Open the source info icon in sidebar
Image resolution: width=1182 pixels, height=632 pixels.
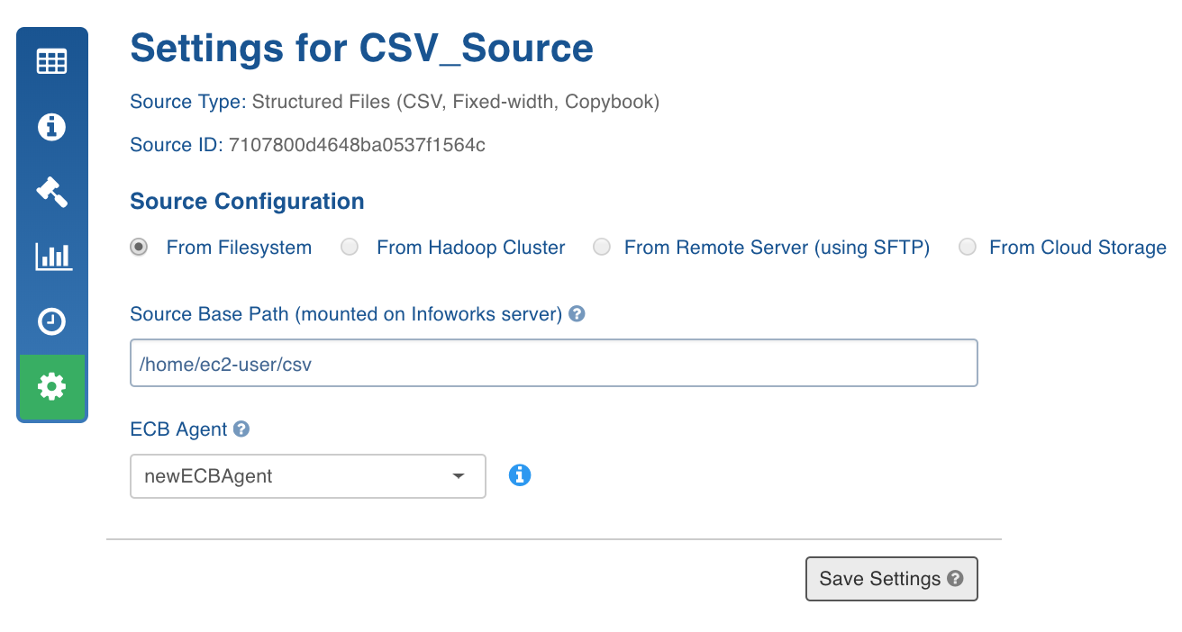51,127
